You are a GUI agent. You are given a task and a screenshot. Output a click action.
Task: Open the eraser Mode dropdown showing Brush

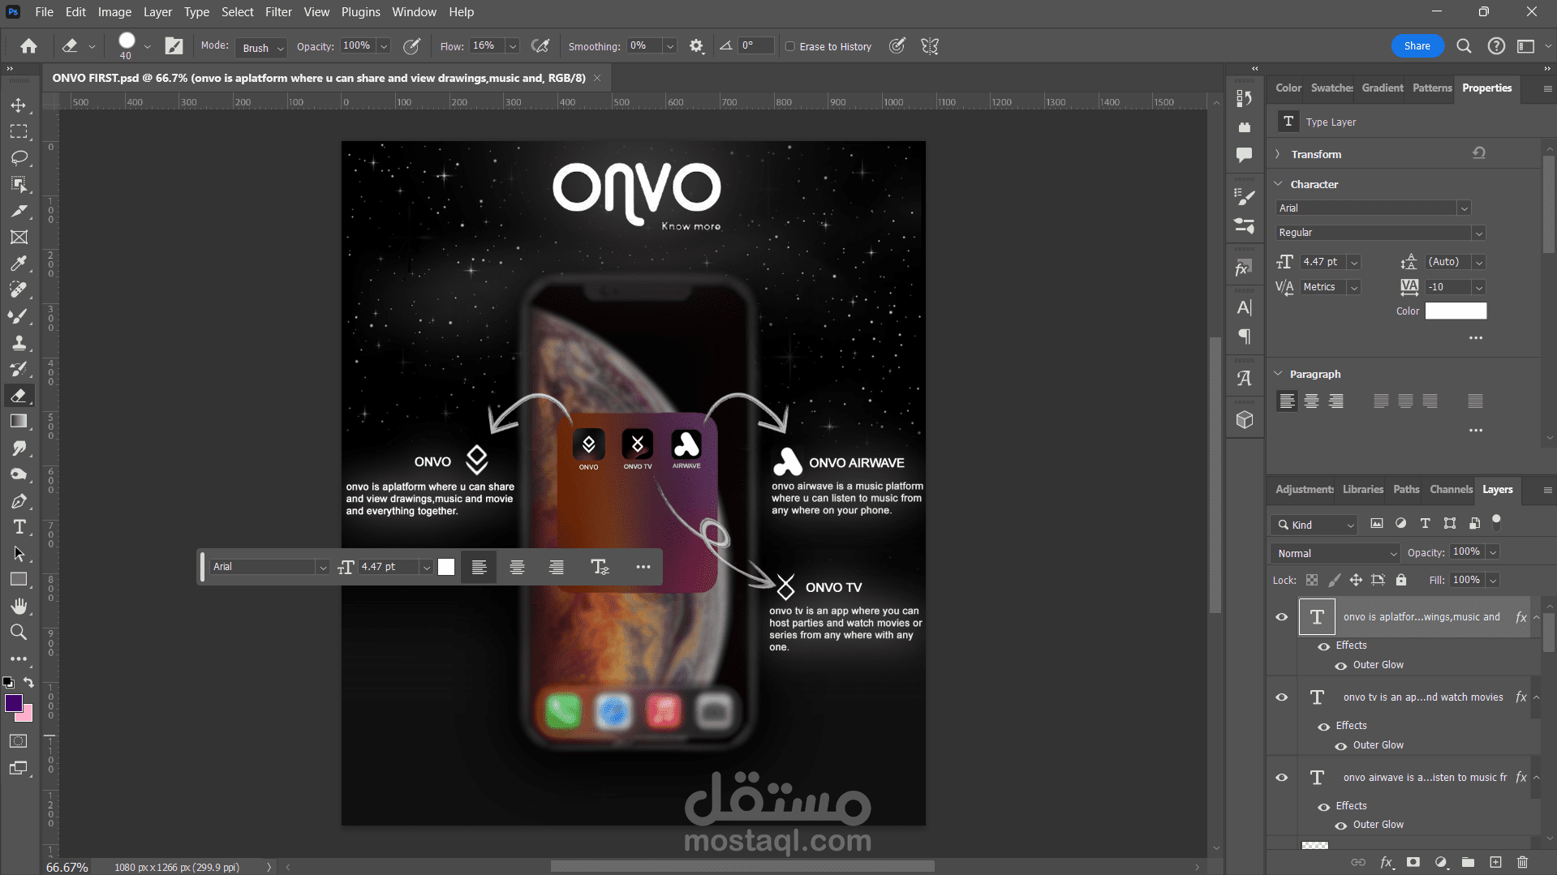tap(261, 48)
